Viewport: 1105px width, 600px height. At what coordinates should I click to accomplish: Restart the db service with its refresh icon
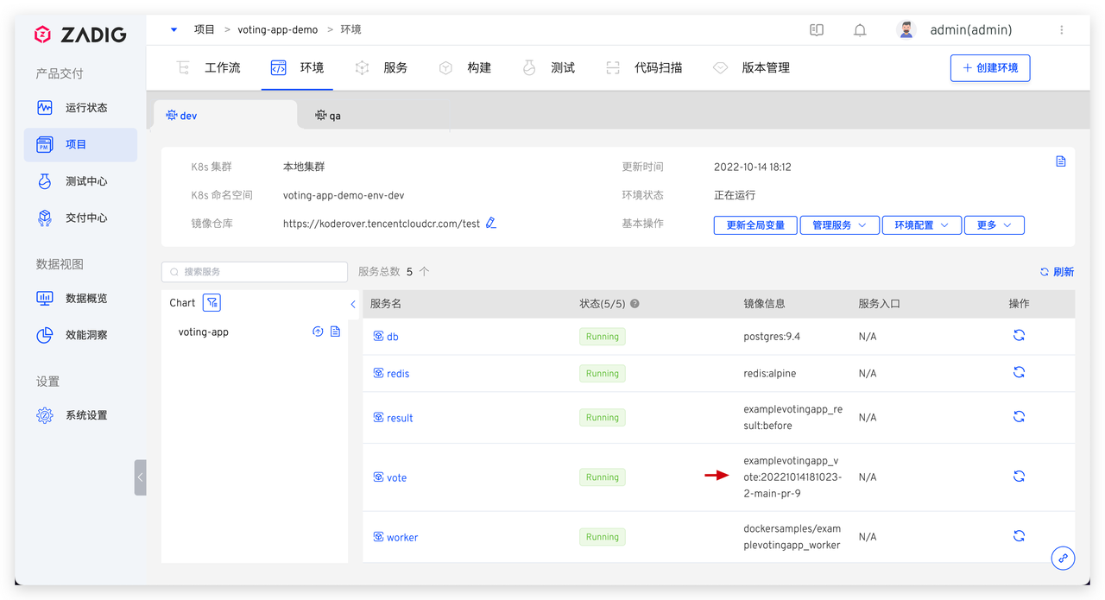click(1019, 335)
